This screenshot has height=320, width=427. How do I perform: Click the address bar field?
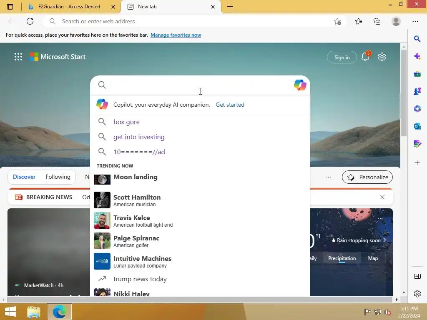[194, 21]
